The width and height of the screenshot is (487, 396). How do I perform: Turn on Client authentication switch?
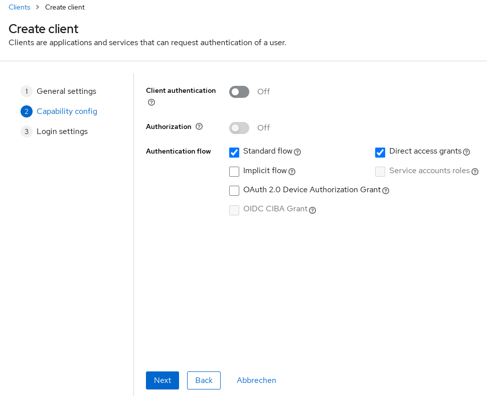tap(239, 92)
